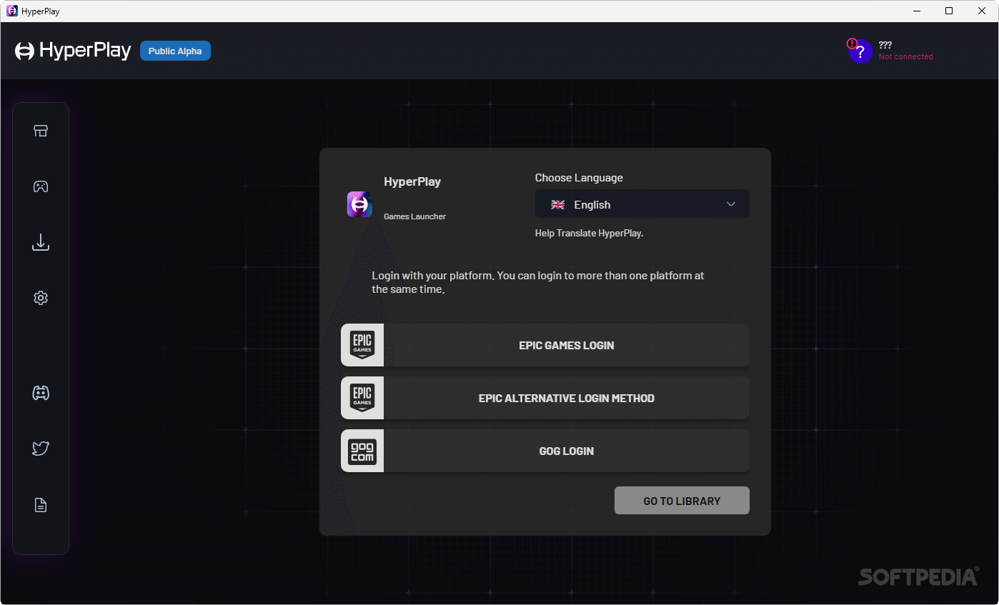
Task: Click Go To Library button
Action: point(682,501)
